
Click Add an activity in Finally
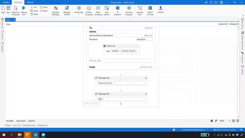pyautogui.click(x=146, y=67)
